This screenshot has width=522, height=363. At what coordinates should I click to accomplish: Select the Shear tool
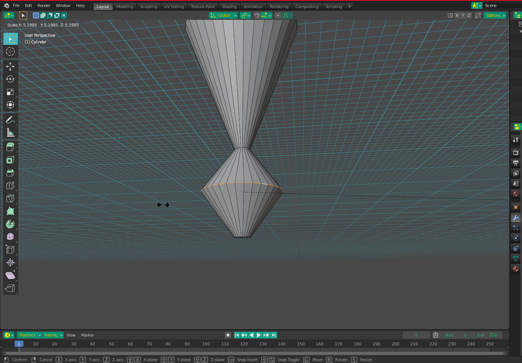(10, 275)
